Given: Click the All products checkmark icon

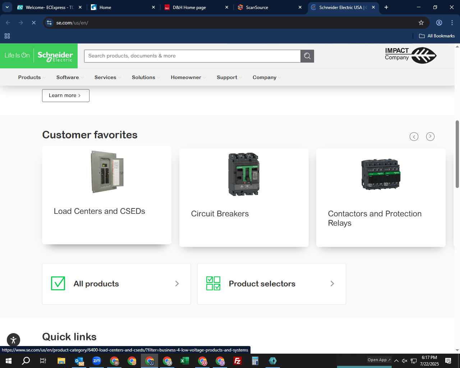Looking at the screenshot, I should coord(58,284).
